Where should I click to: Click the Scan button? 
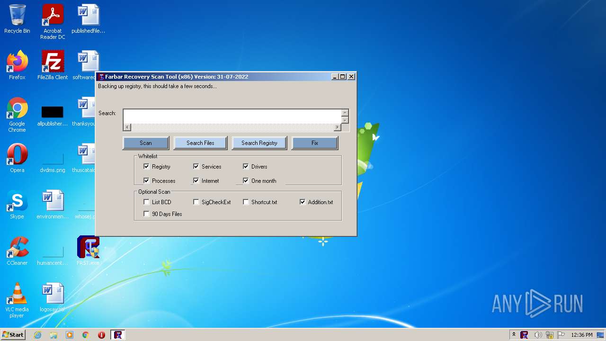(x=146, y=143)
